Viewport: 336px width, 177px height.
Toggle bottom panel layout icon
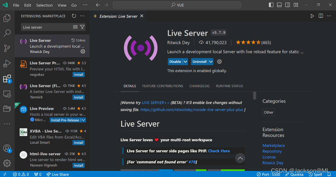(279, 5)
